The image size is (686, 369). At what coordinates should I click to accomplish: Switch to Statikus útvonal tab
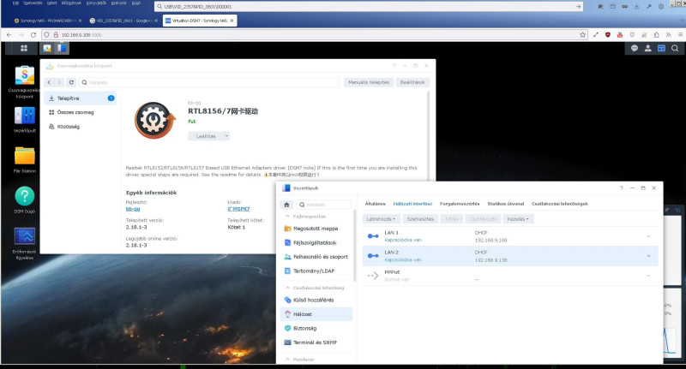coord(505,204)
